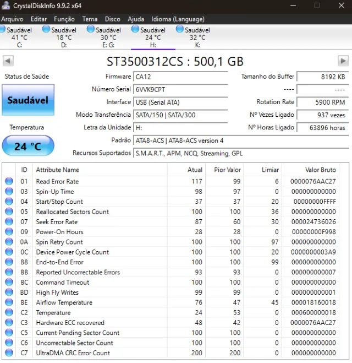Click the orb next to Reallocated Sectors Count
The width and height of the screenshot is (352, 363).
9,212
